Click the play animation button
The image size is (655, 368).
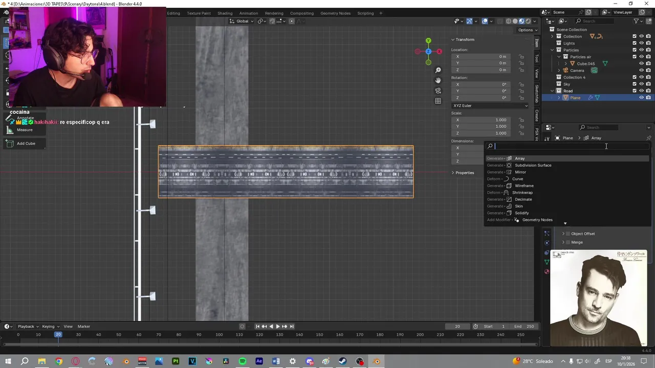278,327
